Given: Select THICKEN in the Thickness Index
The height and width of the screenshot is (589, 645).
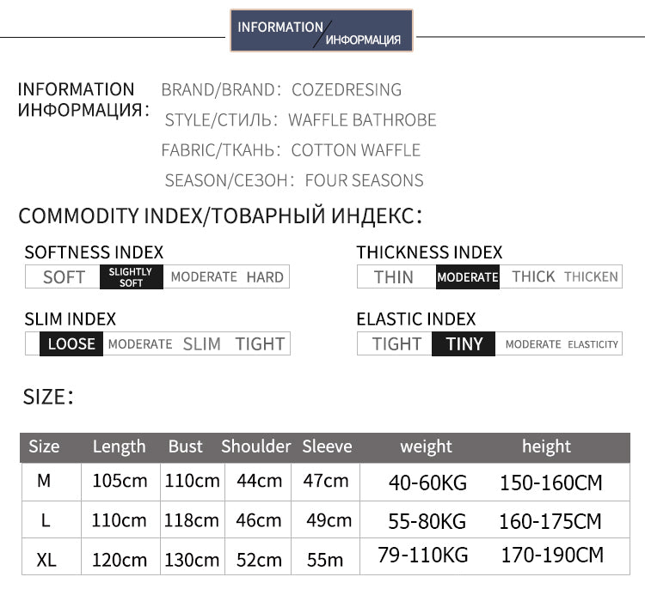Looking at the screenshot, I should [591, 276].
